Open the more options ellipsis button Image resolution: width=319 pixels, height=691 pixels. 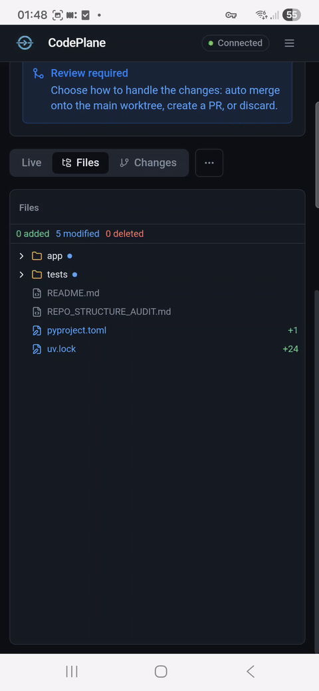pyautogui.click(x=209, y=163)
